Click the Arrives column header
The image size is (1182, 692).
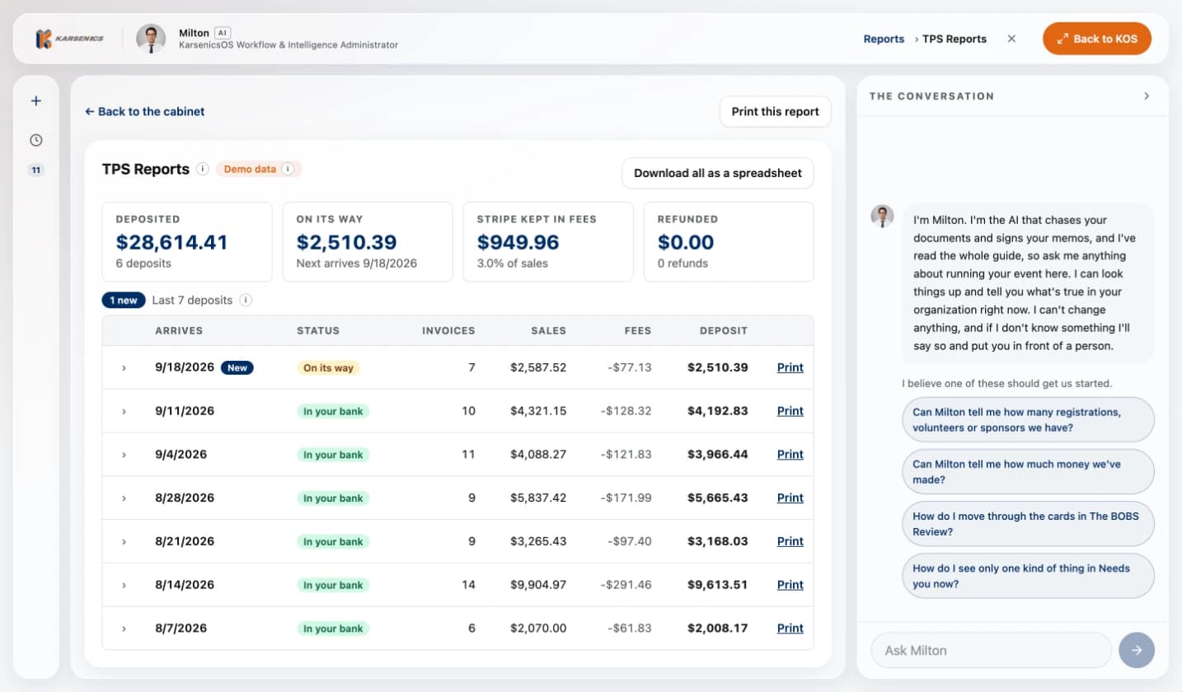coord(179,330)
